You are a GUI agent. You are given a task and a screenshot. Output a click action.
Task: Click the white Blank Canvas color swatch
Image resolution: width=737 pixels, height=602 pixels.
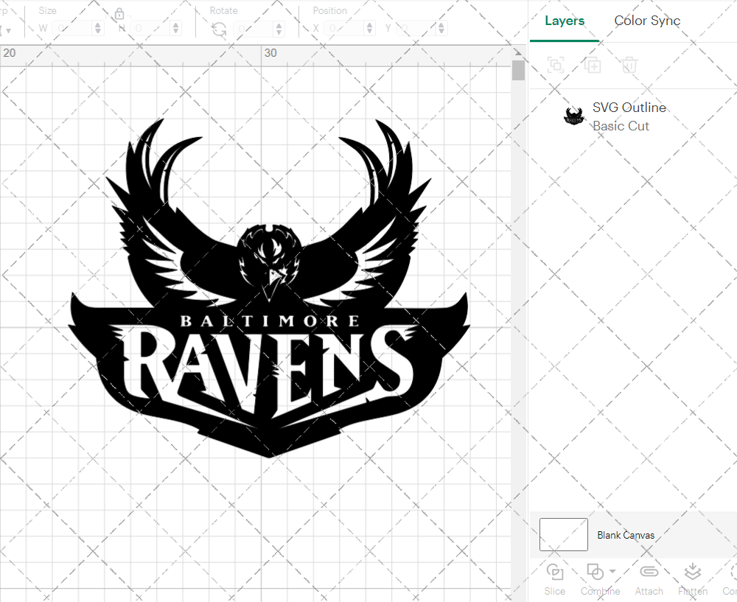click(x=563, y=534)
